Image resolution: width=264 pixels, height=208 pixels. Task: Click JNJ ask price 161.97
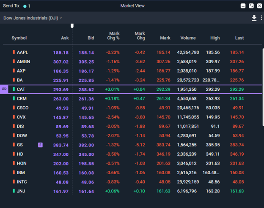[61, 192]
